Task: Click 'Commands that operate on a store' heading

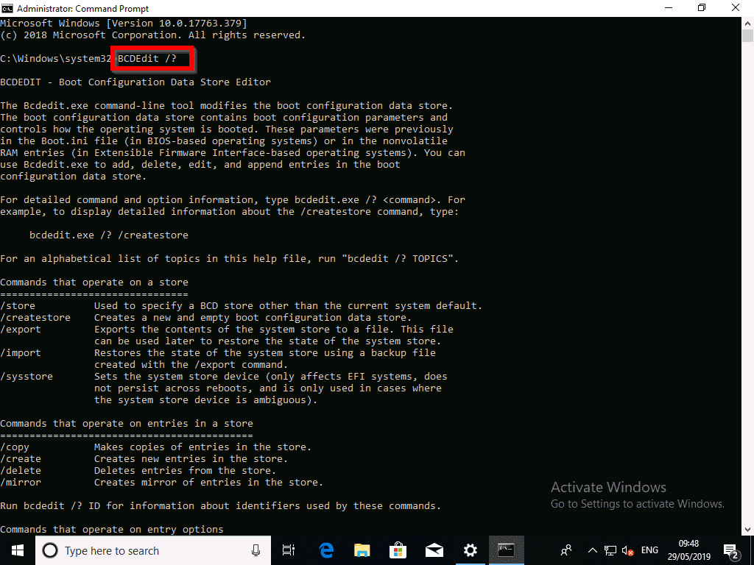Action: pyautogui.click(x=94, y=282)
